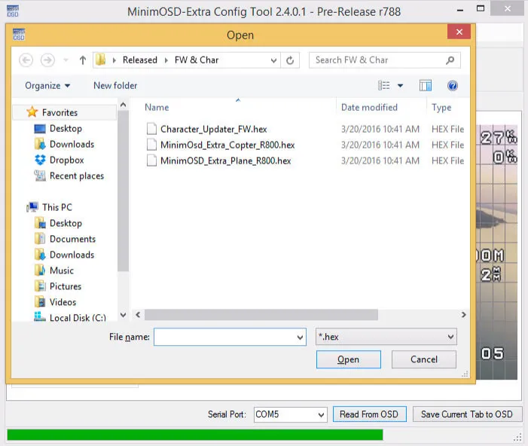Image resolution: width=528 pixels, height=446 pixels.
Task: Select Character_Updater_FW.hex file
Action: click(x=213, y=129)
